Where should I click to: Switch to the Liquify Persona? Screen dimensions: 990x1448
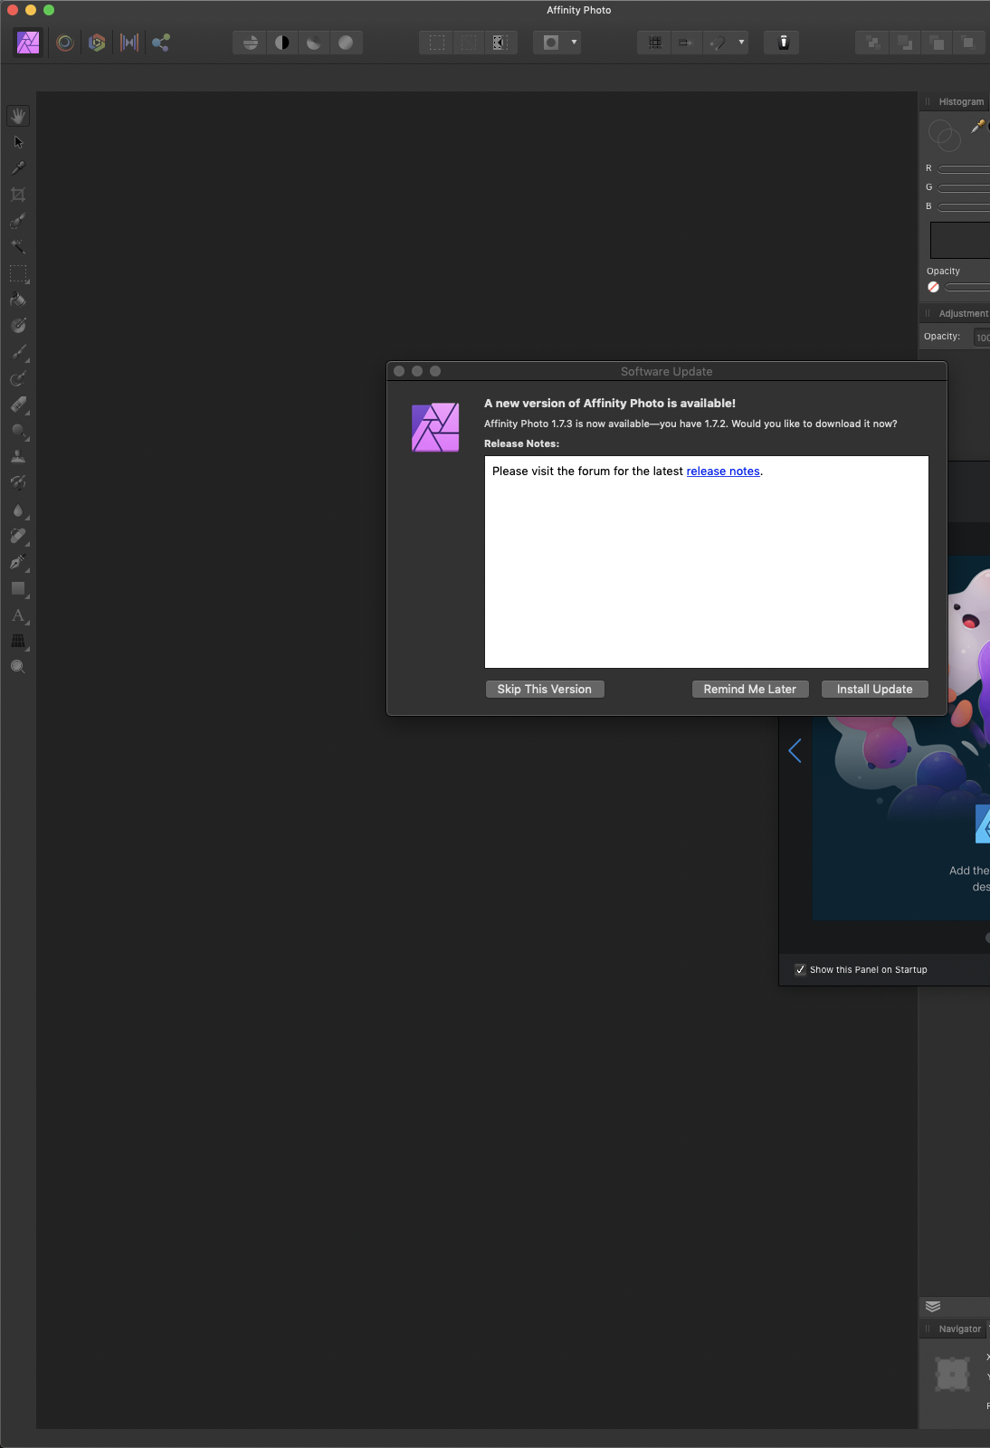(x=65, y=43)
